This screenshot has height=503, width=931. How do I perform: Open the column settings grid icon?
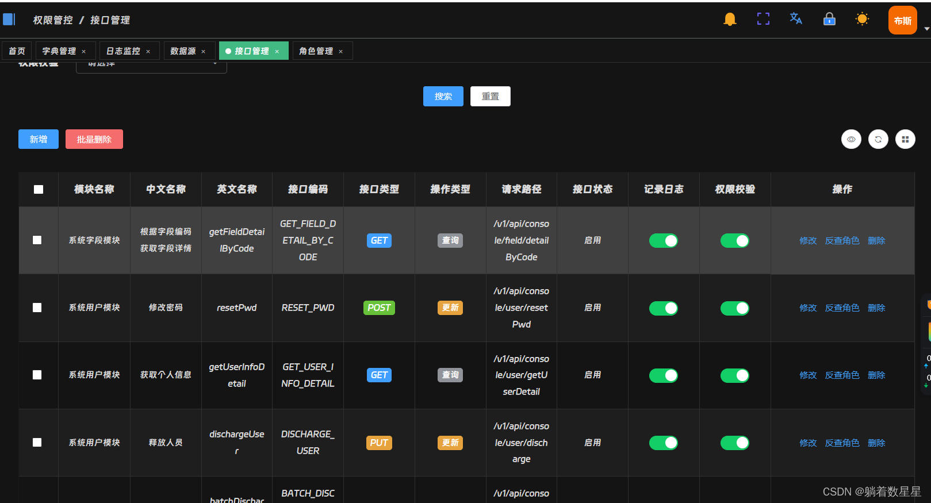click(905, 139)
